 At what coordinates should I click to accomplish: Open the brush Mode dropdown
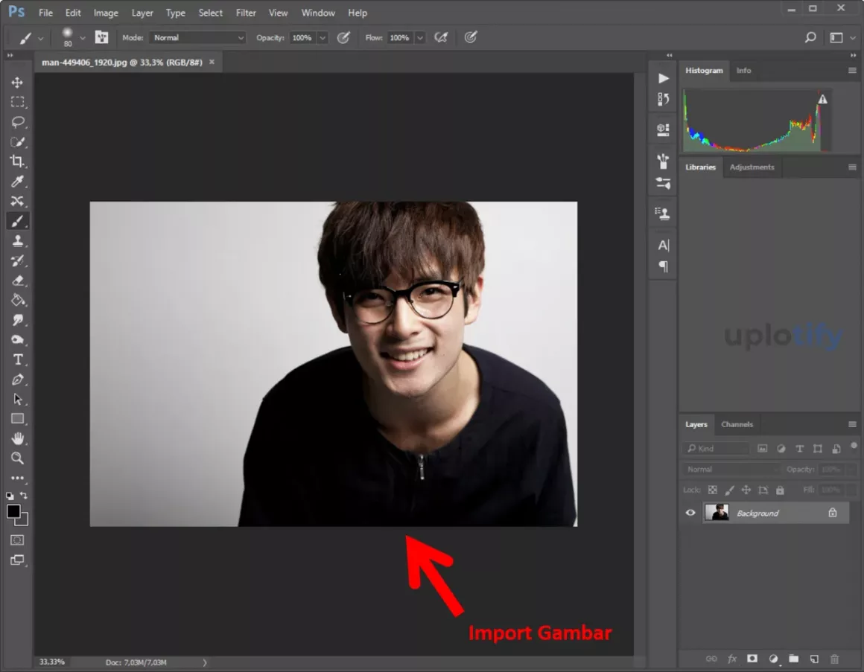tap(197, 38)
